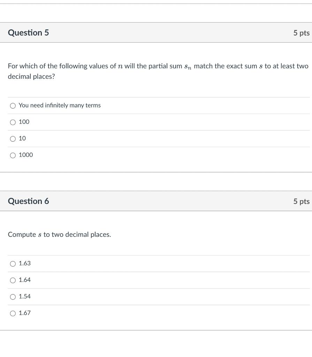Select the 1.64 answer choice
Image resolution: width=312 pixels, height=357 pixels.
[13, 280]
